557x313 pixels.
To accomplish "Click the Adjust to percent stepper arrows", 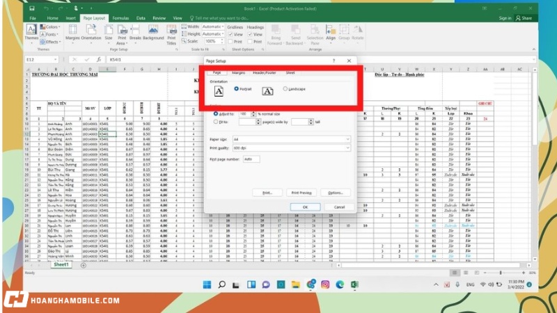I will tap(253, 114).
